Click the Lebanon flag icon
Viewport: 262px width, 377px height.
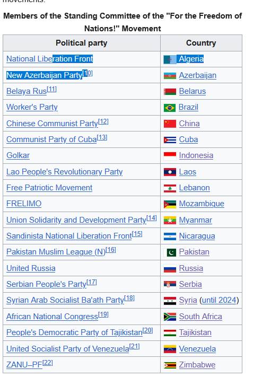click(x=170, y=188)
